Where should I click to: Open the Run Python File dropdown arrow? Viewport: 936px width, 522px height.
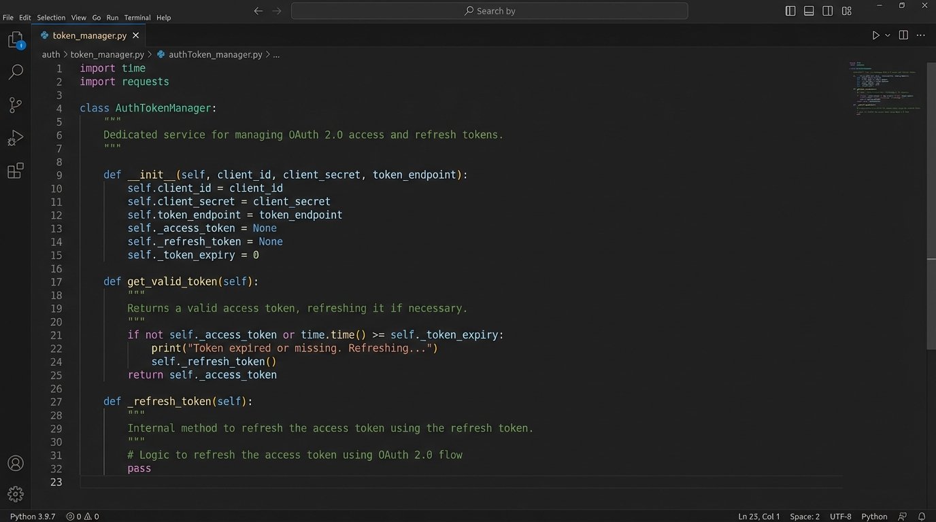tap(886, 35)
